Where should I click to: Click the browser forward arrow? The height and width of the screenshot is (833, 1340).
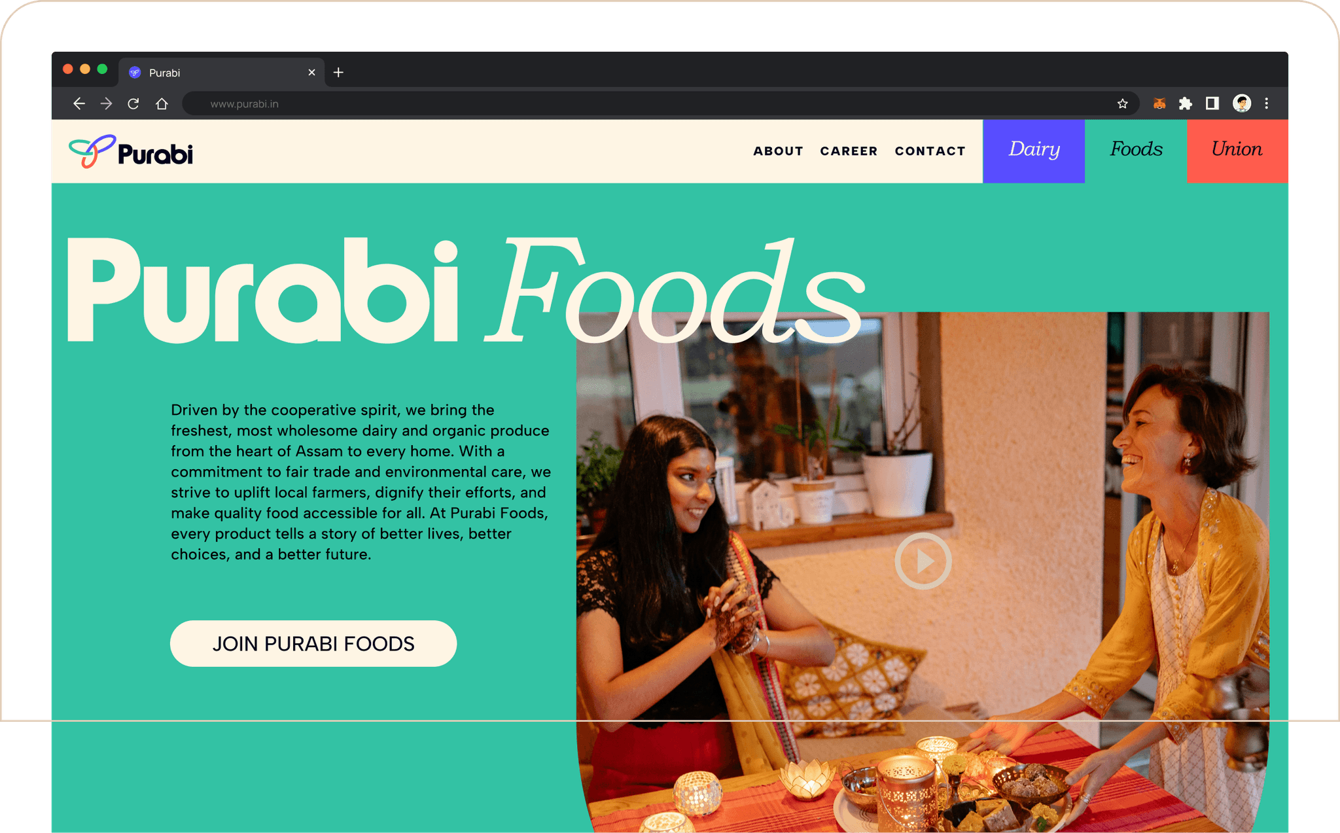pyautogui.click(x=106, y=103)
